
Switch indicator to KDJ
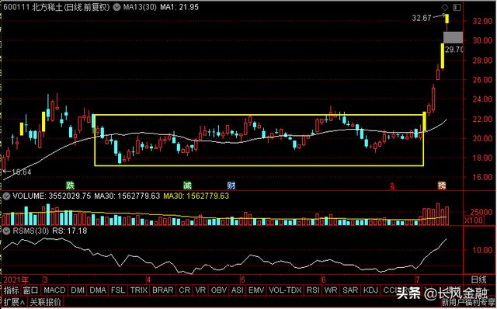tap(370, 290)
